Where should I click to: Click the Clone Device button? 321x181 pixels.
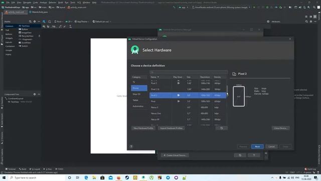[x=280, y=128]
